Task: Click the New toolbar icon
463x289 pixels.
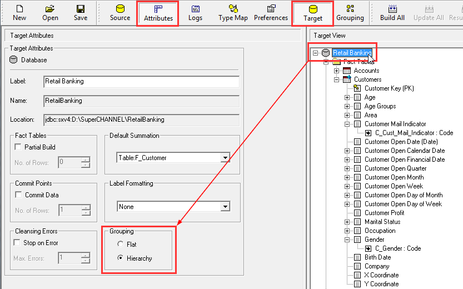Action: 19,13
